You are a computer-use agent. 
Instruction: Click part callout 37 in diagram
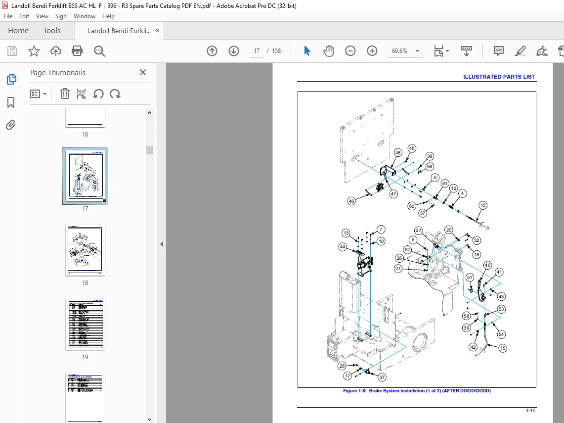[x=382, y=377]
